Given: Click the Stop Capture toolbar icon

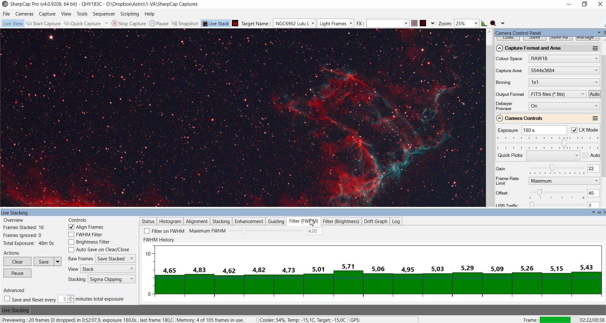Looking at the screenshot, I should 114,23.
